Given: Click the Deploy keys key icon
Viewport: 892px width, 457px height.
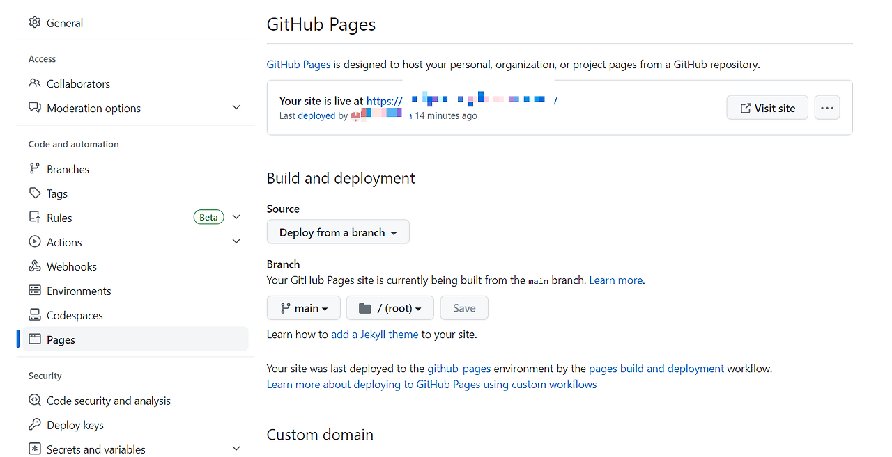Looking at the screenshot, I should (35, 424).
